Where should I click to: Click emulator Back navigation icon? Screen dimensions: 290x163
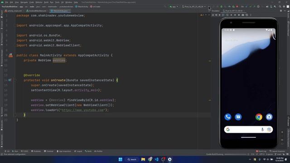[x=231, y=15]
